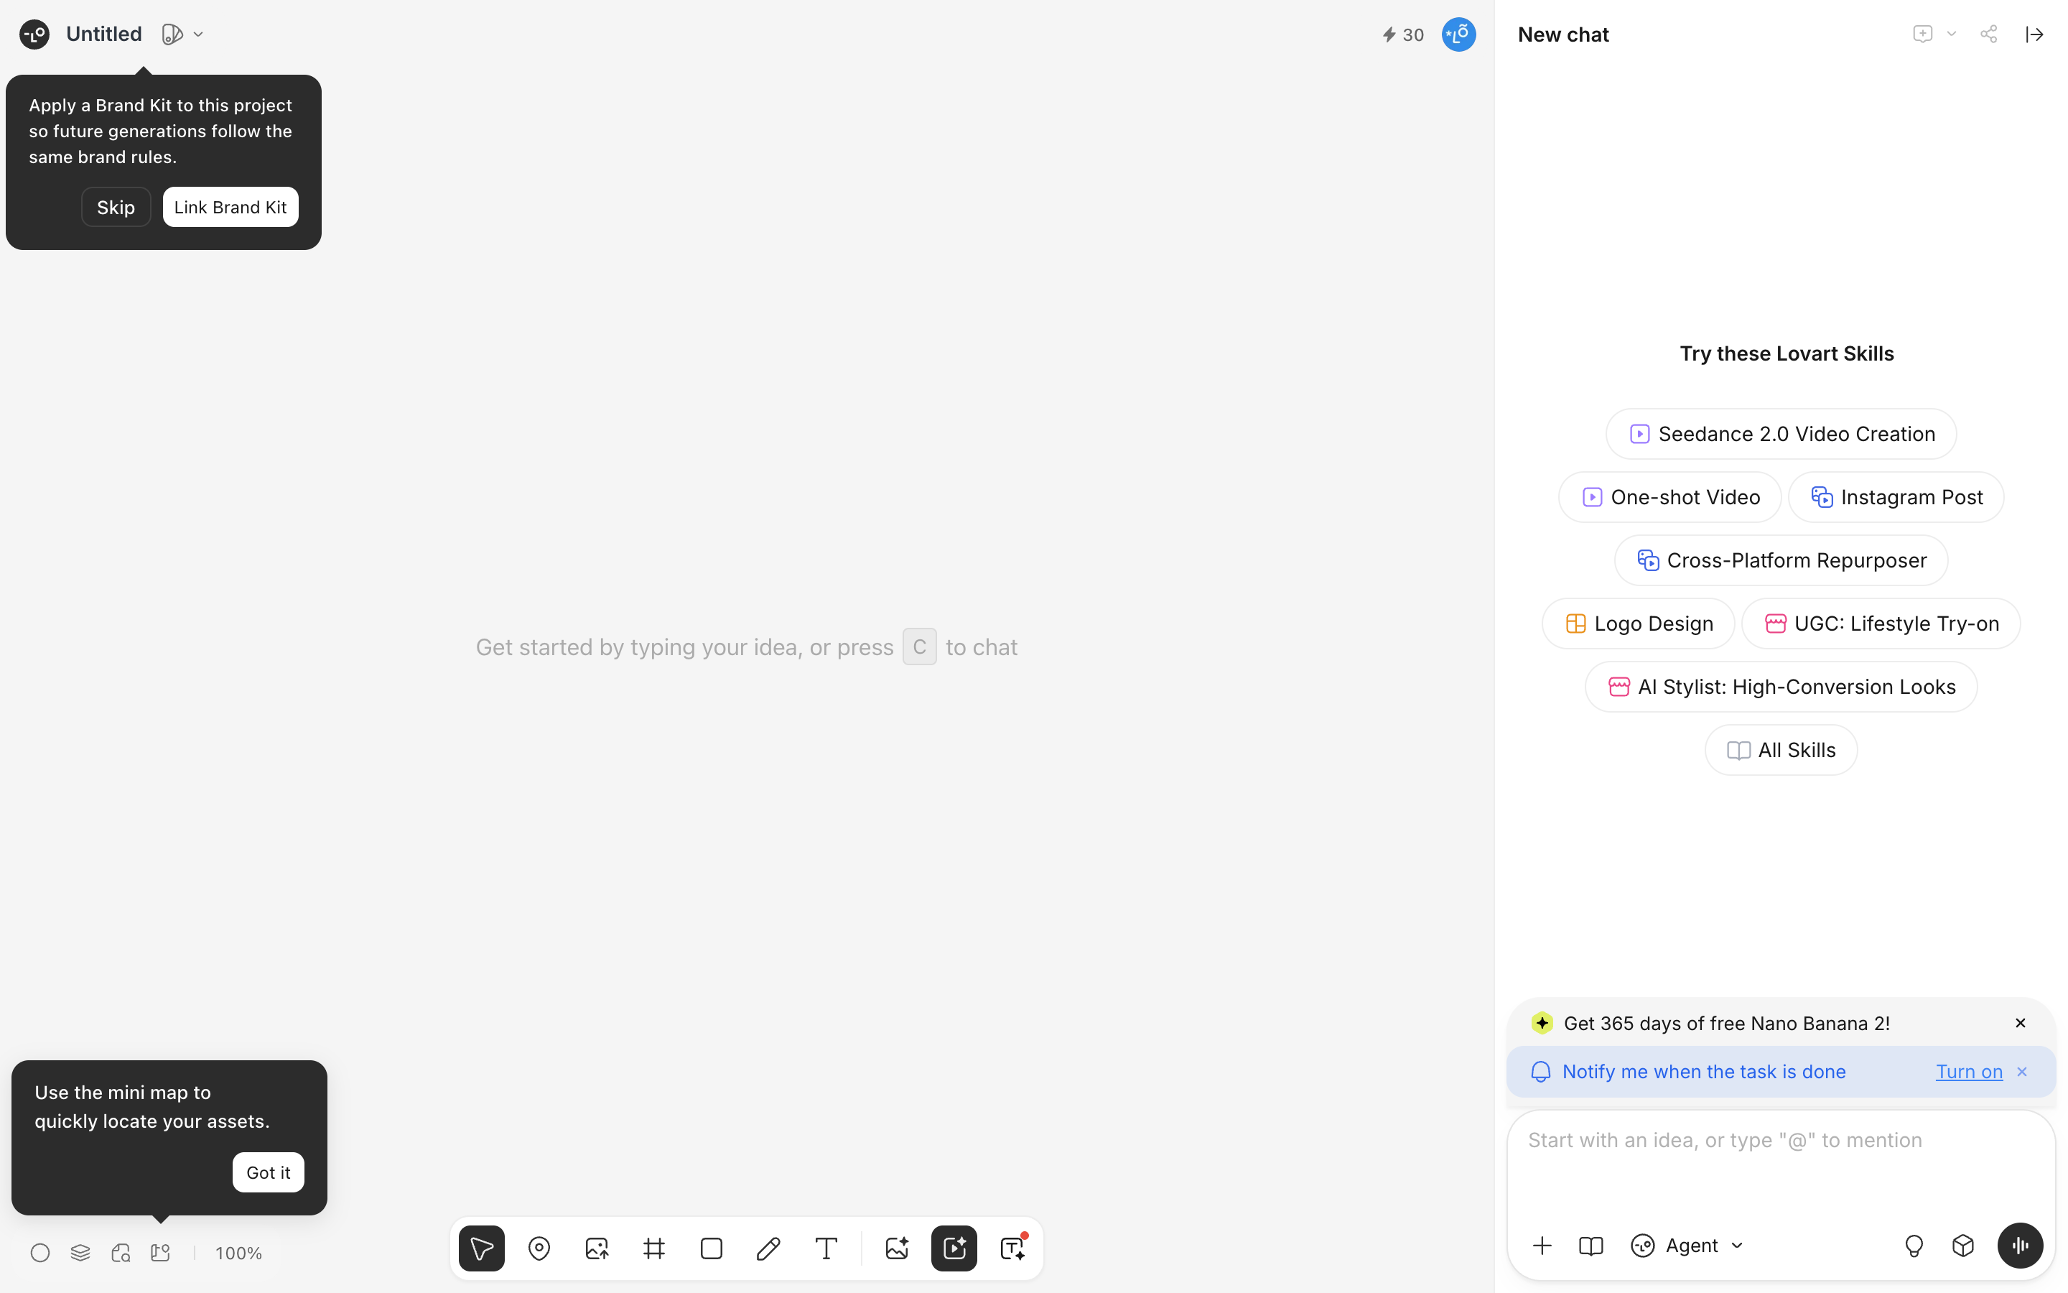
Task: View the 30 credits lightning indicator
Action: tap(1402, 34)
